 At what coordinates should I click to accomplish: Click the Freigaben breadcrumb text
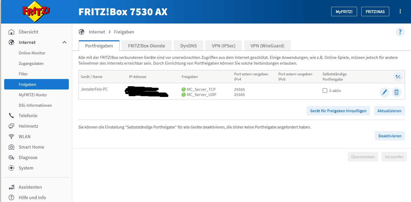124,32
